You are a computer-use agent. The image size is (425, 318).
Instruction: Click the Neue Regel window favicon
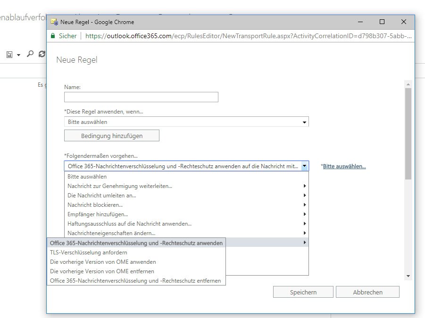pyautogui.click(x=53, y=22)
